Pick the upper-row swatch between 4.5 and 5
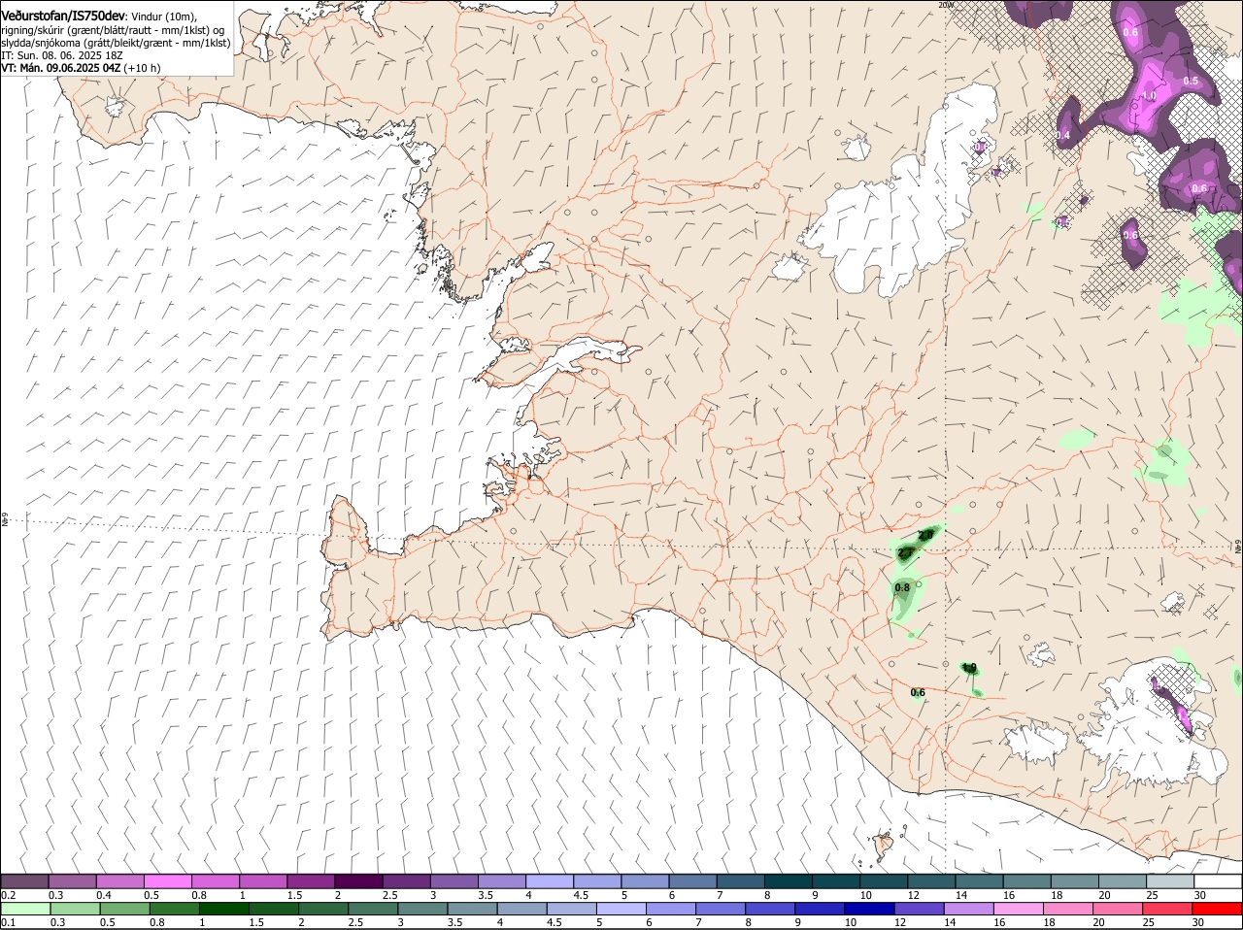Image resolution: width=1243 pixels, height=930 pixels. coord(597,881)
